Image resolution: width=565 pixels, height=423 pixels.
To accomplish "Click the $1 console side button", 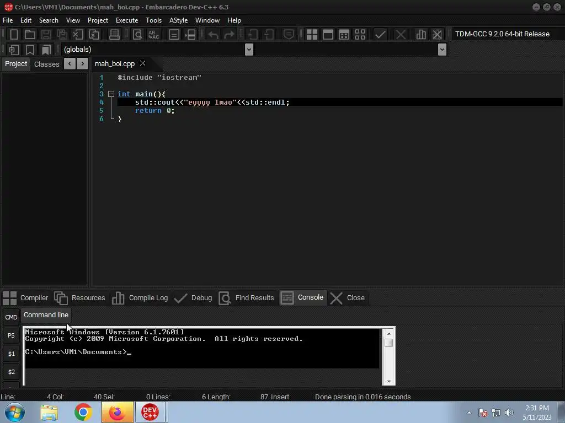I will coord(11,354).
